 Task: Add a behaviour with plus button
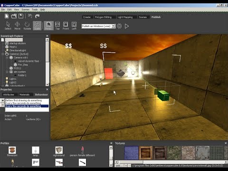click(x=2, y=100)
